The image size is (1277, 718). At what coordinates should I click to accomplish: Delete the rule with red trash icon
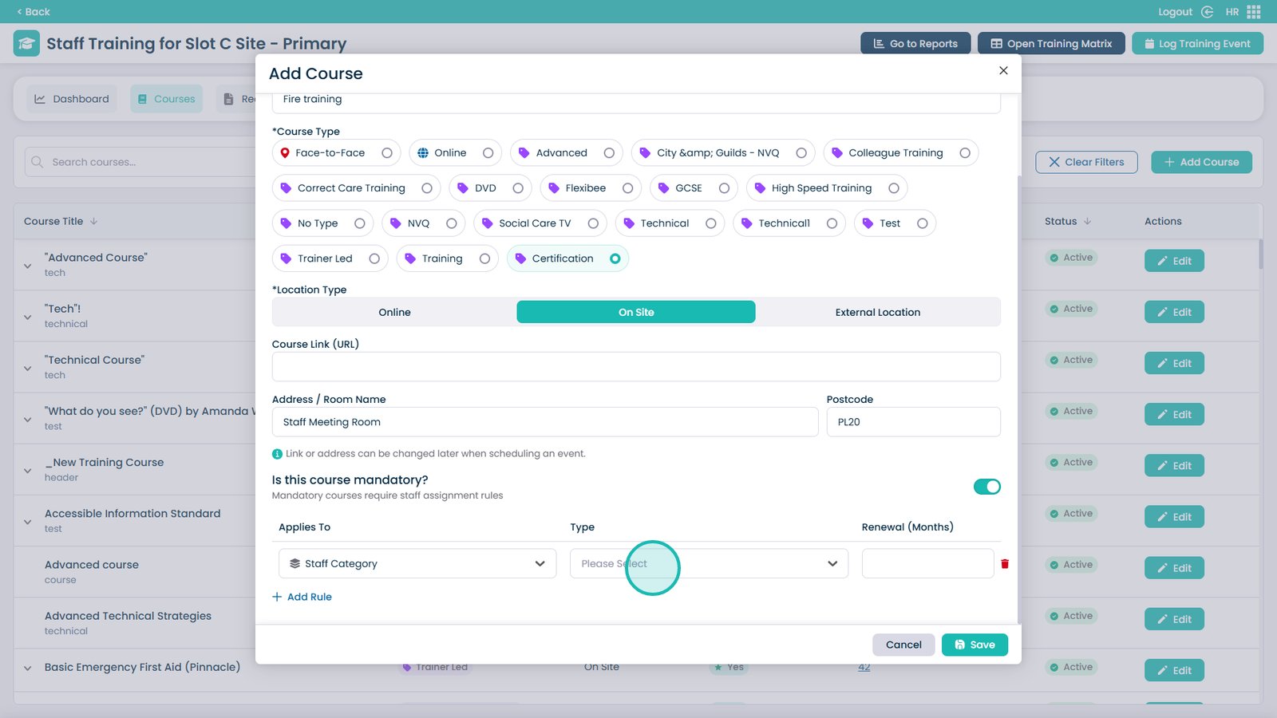pos(1004,564)
